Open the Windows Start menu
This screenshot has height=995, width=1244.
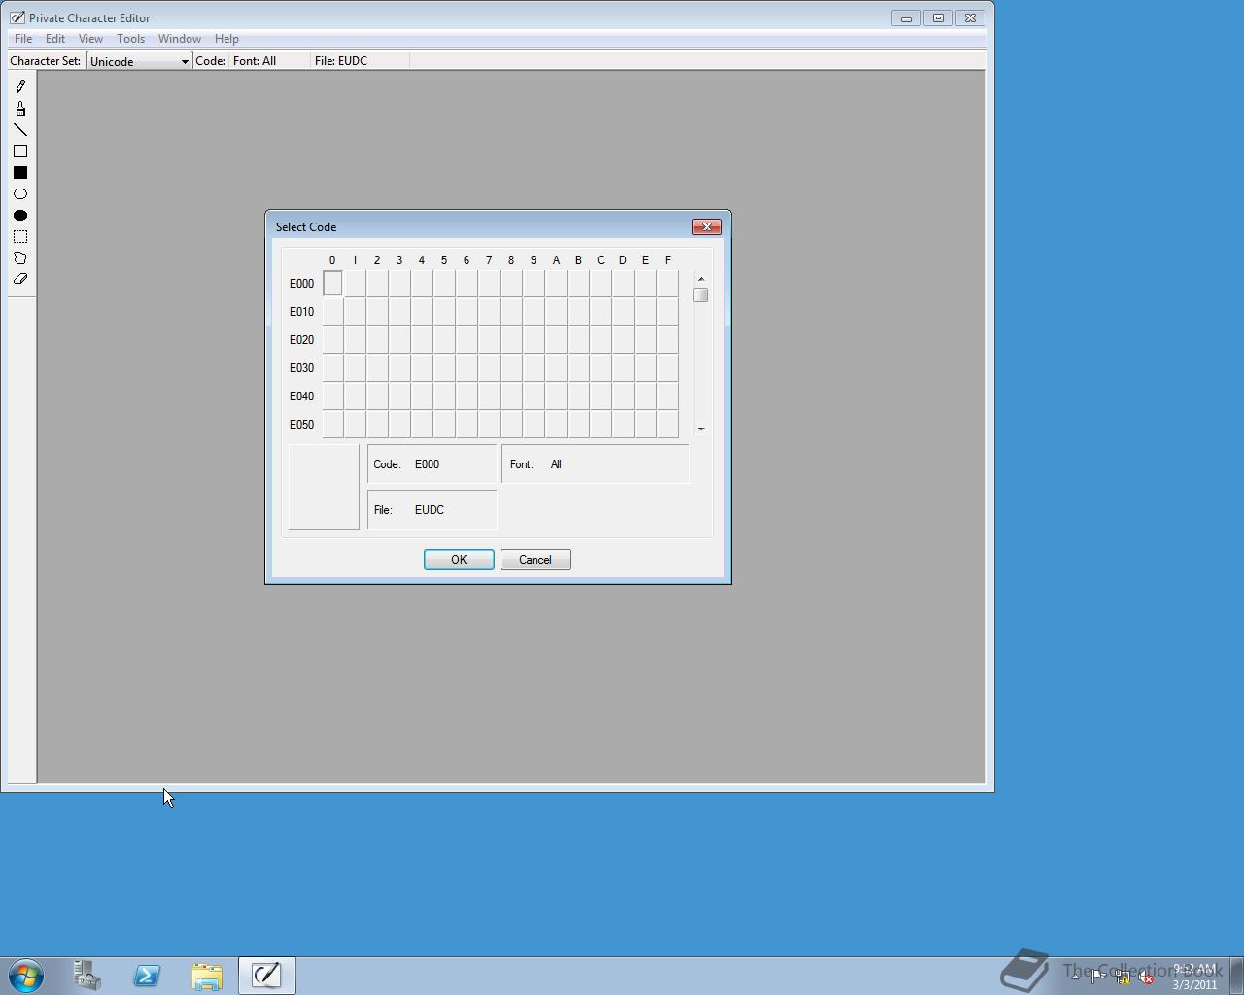click(x=26, y=976)
